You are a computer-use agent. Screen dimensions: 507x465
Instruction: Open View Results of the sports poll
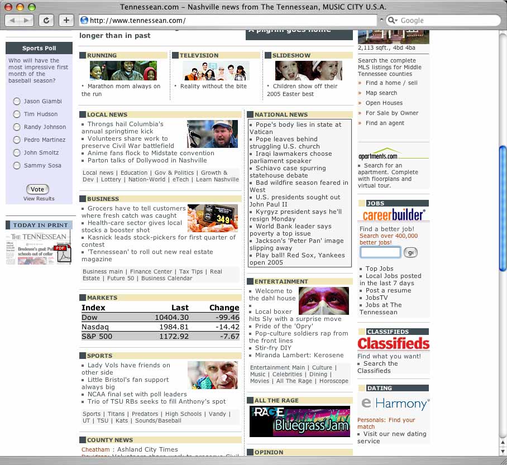39,199
